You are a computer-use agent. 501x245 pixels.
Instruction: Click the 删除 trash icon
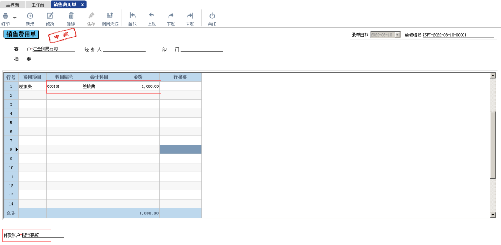[x=71, y=16]
